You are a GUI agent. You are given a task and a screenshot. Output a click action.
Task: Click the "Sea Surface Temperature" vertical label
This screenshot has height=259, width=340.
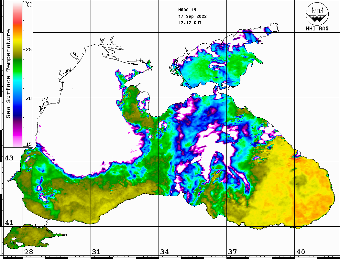click(8, 74)
